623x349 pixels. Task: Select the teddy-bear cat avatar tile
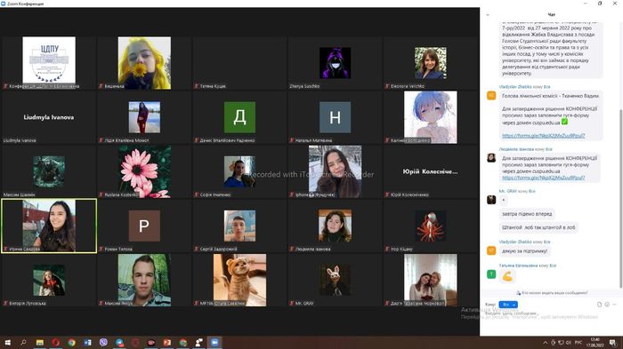pos(239,280)
